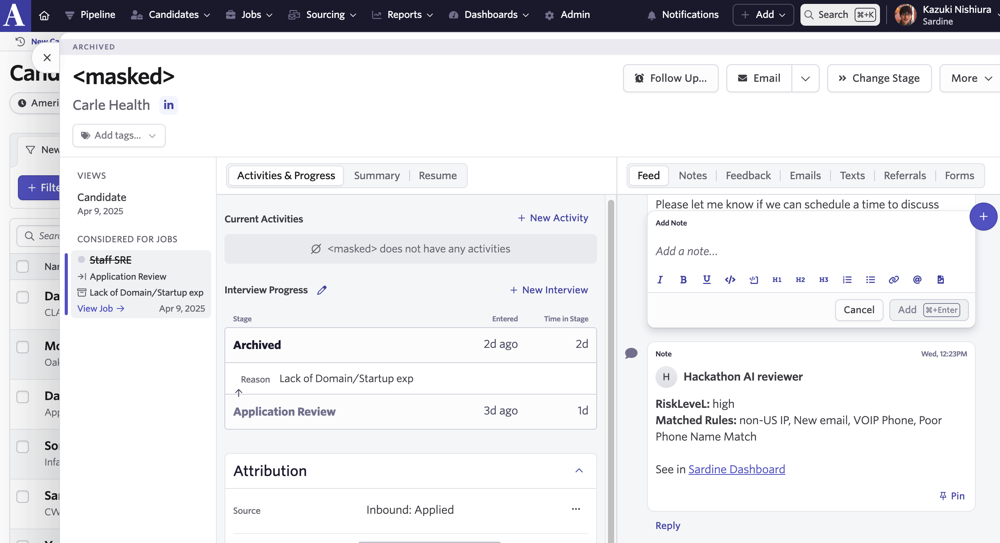This screenshot has width=1000, height=543.
Task: Toggle the Name column header checkbox
Action: 23,266
